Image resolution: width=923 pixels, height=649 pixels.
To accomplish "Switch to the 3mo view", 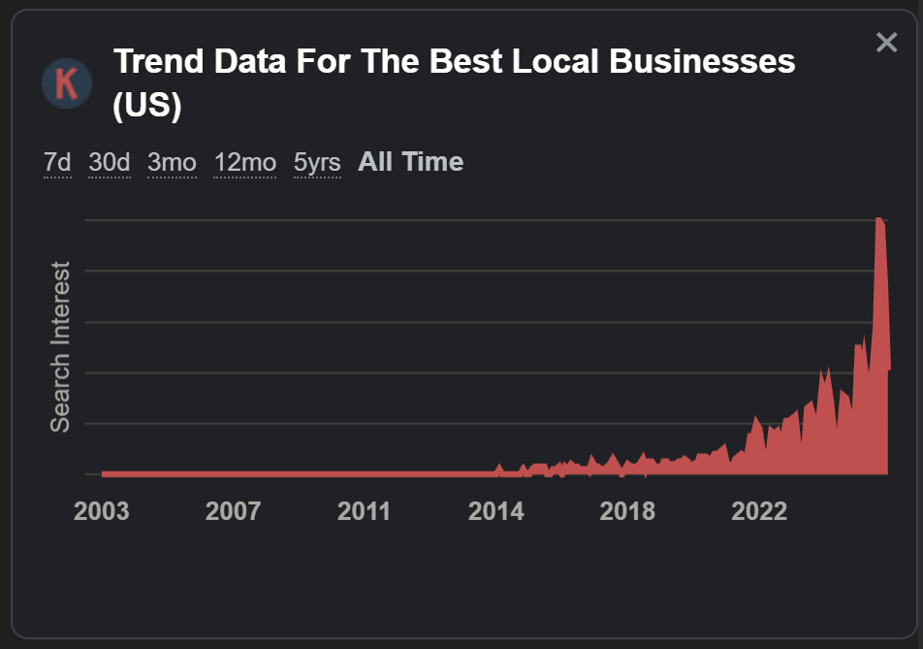I will pyautogui.click(x=172, y=162).
